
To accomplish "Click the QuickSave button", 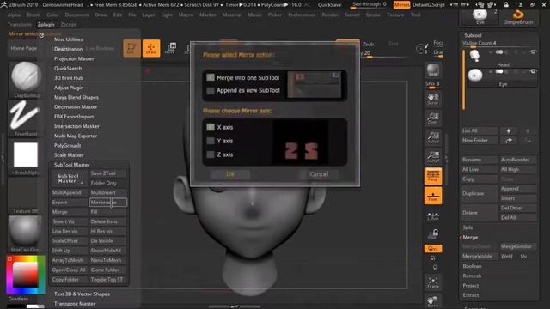I will point(329,5).
